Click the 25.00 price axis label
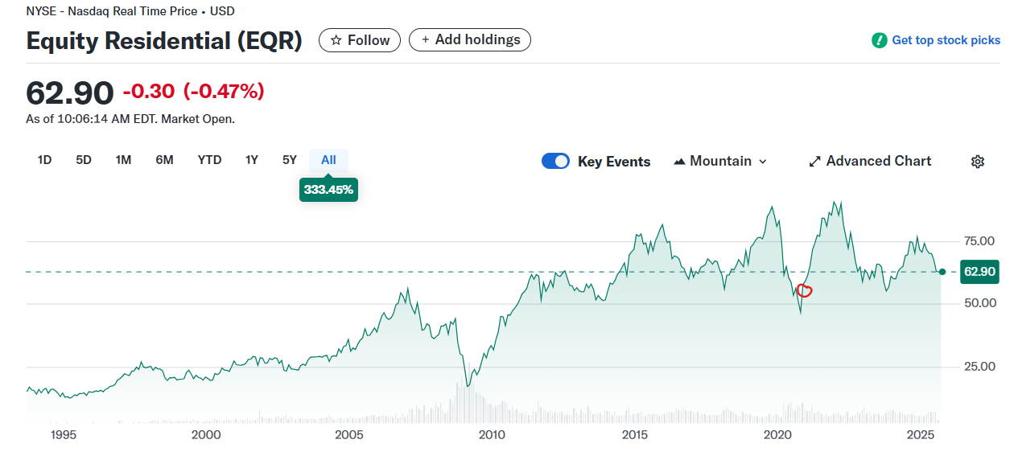Viewport: 1014px width, 460px height. point(979,367)
